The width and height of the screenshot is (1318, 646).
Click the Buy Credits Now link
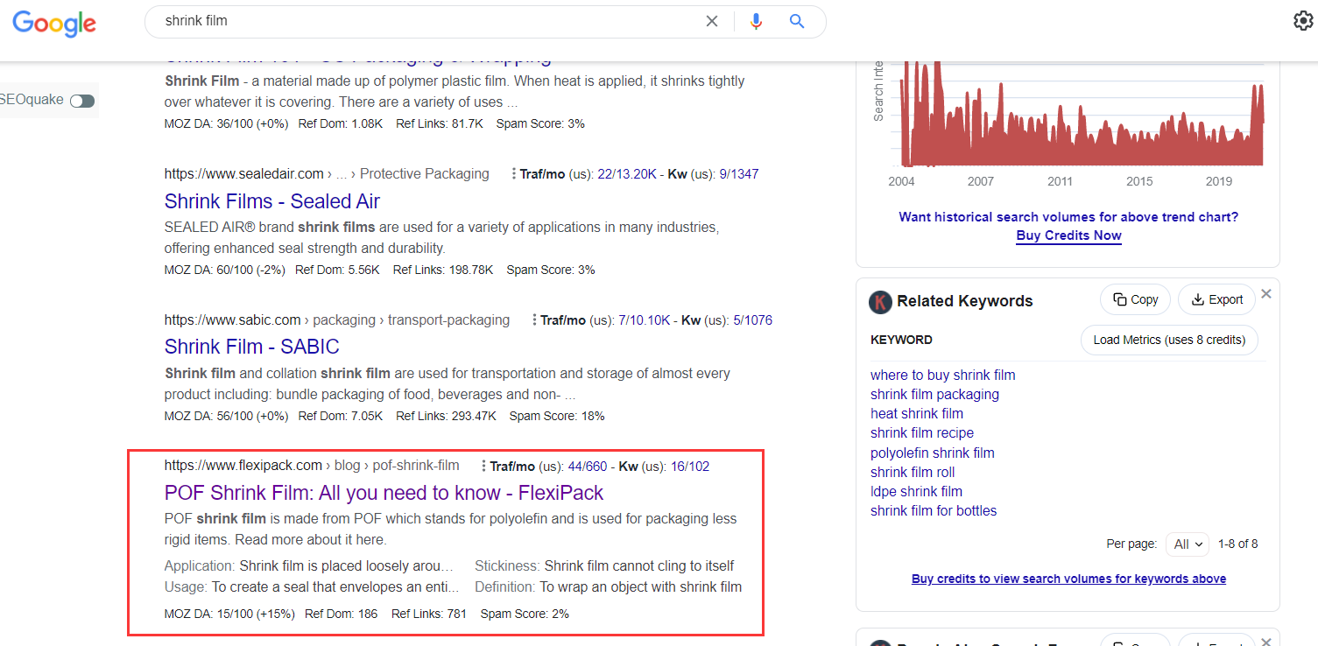pyautogui.click(x=1068, y=235)
